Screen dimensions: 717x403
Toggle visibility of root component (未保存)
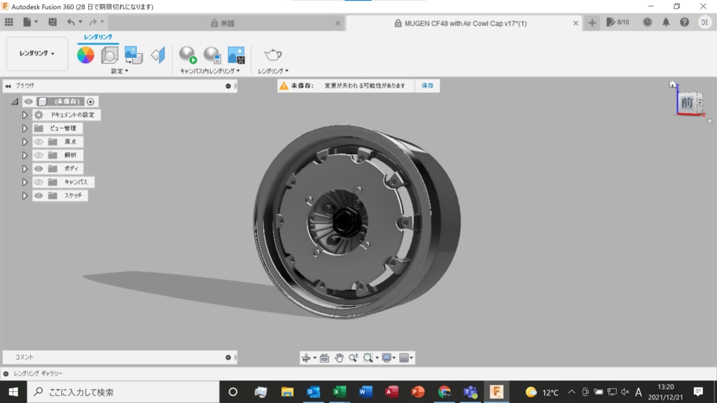click(28, 101)
